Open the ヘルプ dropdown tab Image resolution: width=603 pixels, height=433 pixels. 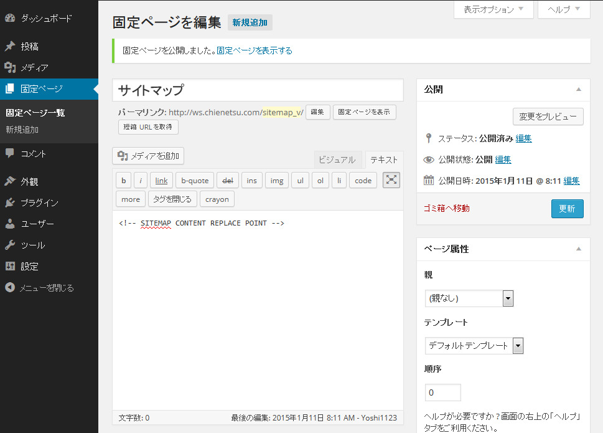564,9
